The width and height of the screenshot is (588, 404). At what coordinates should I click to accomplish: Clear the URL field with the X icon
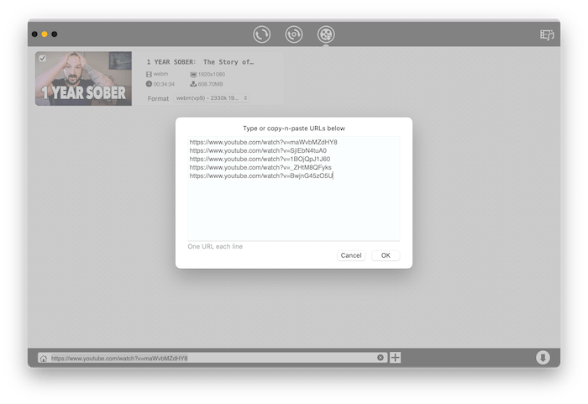381,358
